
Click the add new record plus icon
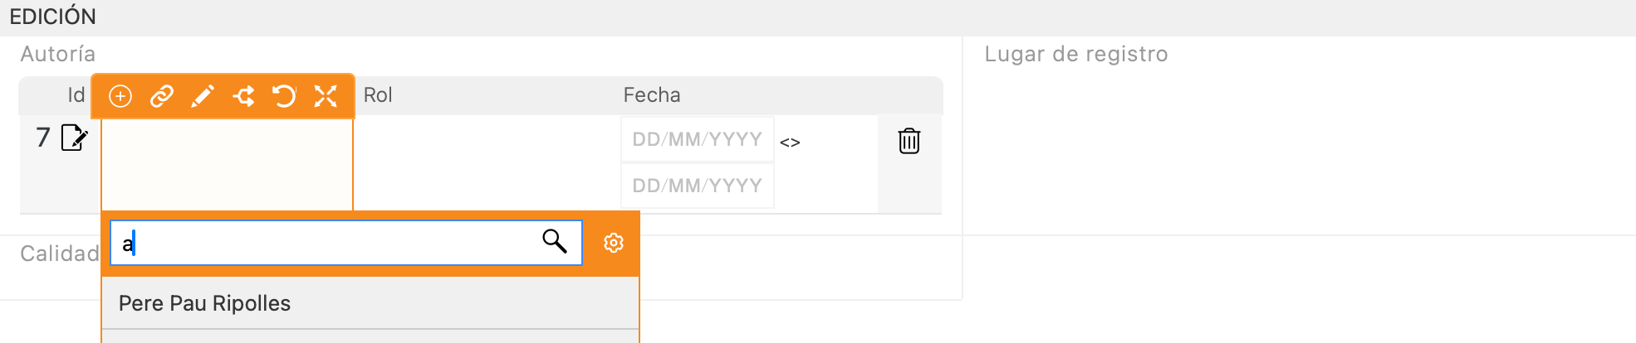(120, 97)
